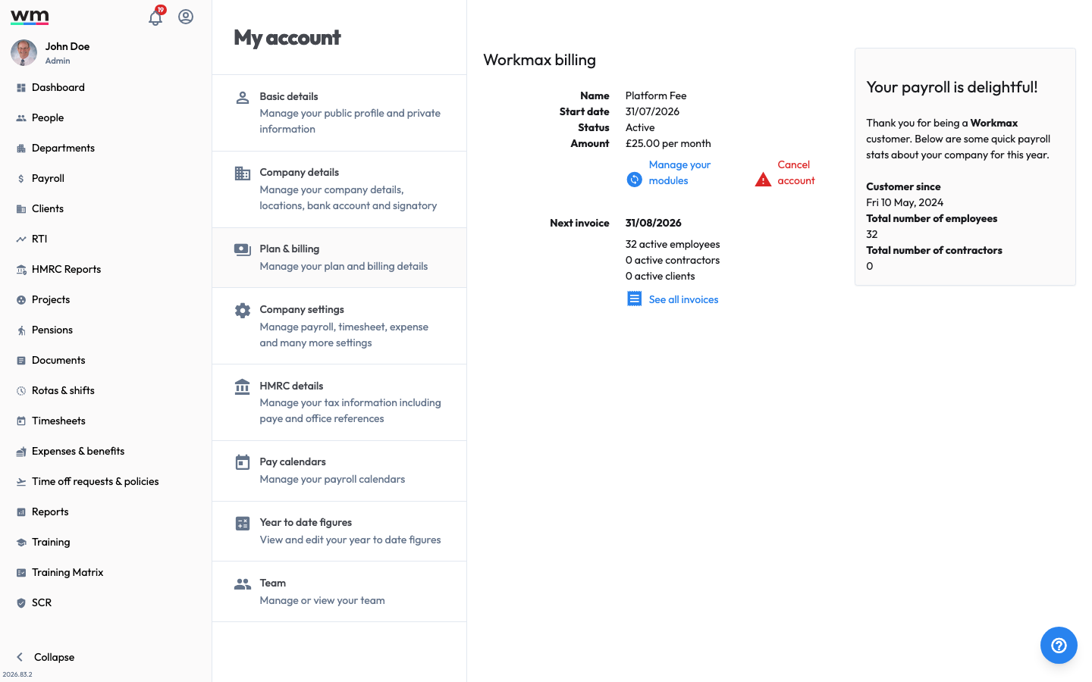Select Plan & billing section
Viewport: 1092px width, 682px height.
click(x=339, y=258)
